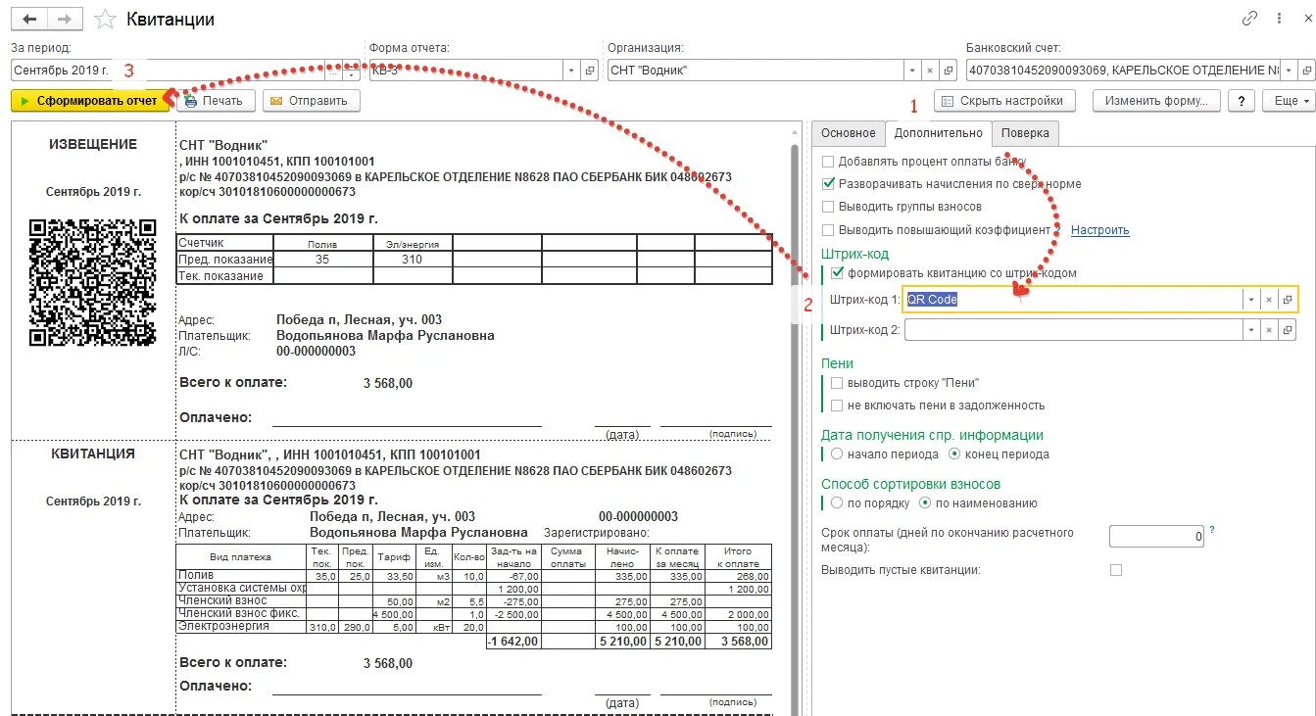1316x716 pixels.
Task: Expand the Штрих-код 1 dropdown
Action: click(x=1251, y=300)
